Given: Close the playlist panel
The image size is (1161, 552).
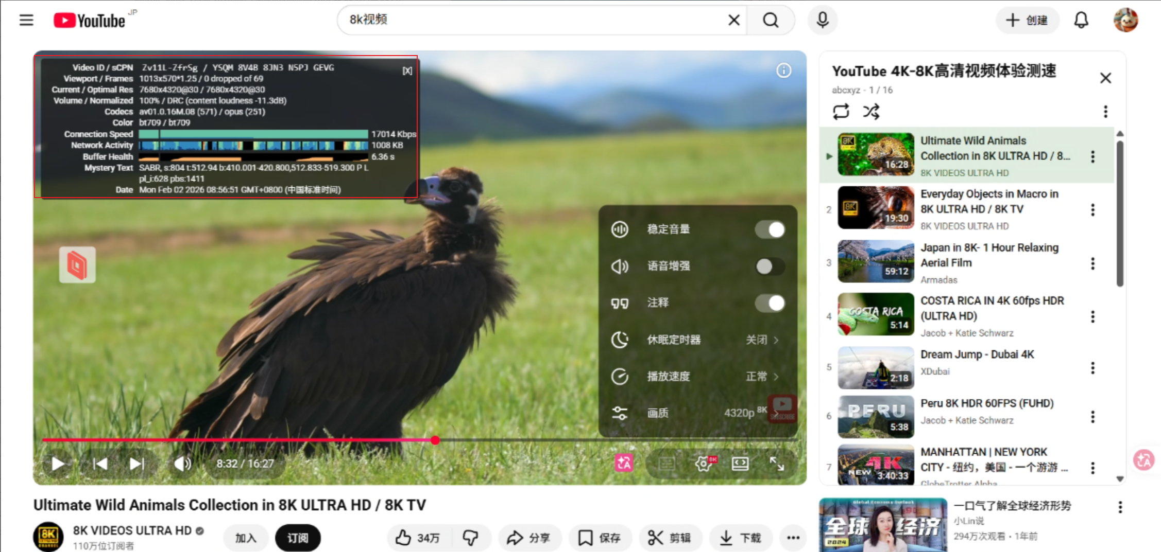Looking at the screenshot, I should coord(1105,78).
